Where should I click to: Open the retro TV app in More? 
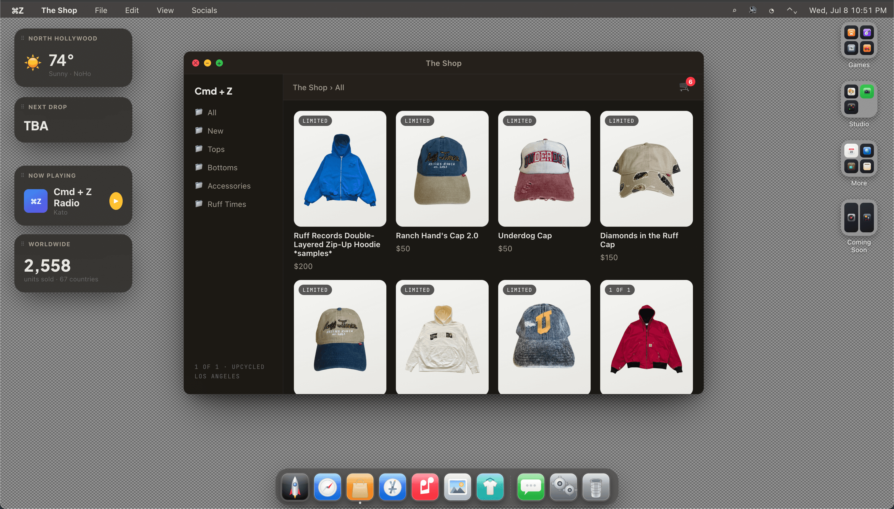point(851,166)
